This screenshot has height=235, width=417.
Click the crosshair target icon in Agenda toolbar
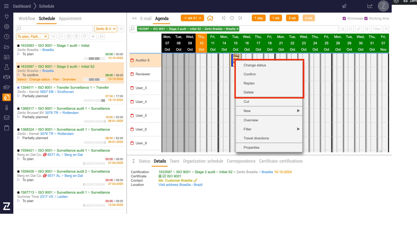tap(232, 18)
